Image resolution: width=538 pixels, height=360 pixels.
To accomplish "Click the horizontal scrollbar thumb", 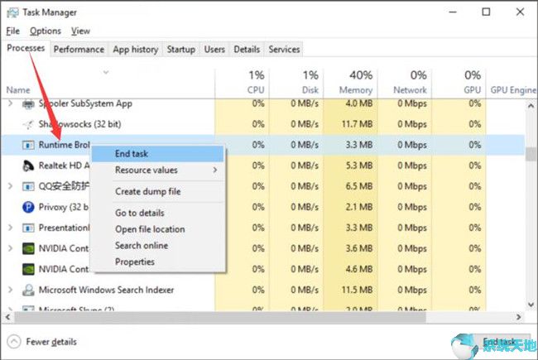I will (x=219, y=318).
